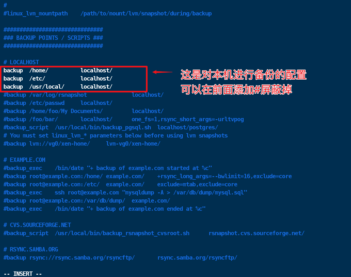This screenshot has height=277, width=351.
Task: Click the red arrow annotation
Action: (x=162, y=72)
